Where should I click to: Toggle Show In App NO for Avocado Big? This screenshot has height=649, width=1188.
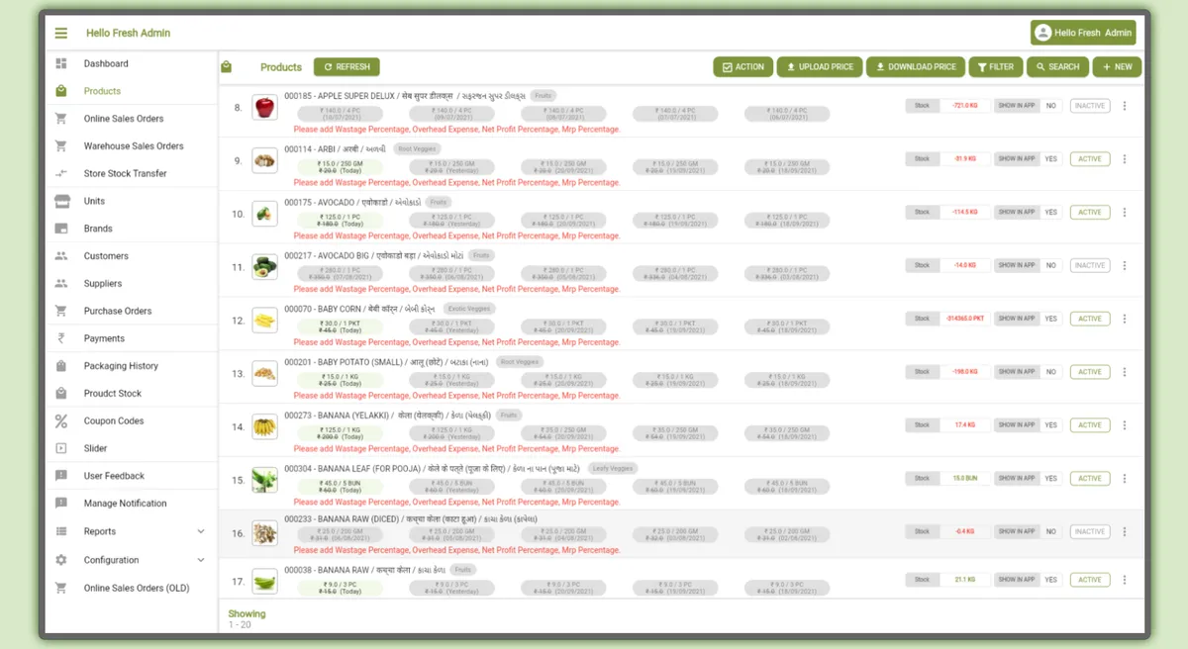coord(1050,266)
